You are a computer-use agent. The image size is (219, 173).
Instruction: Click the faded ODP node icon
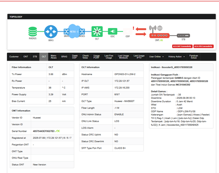point(127,31)
